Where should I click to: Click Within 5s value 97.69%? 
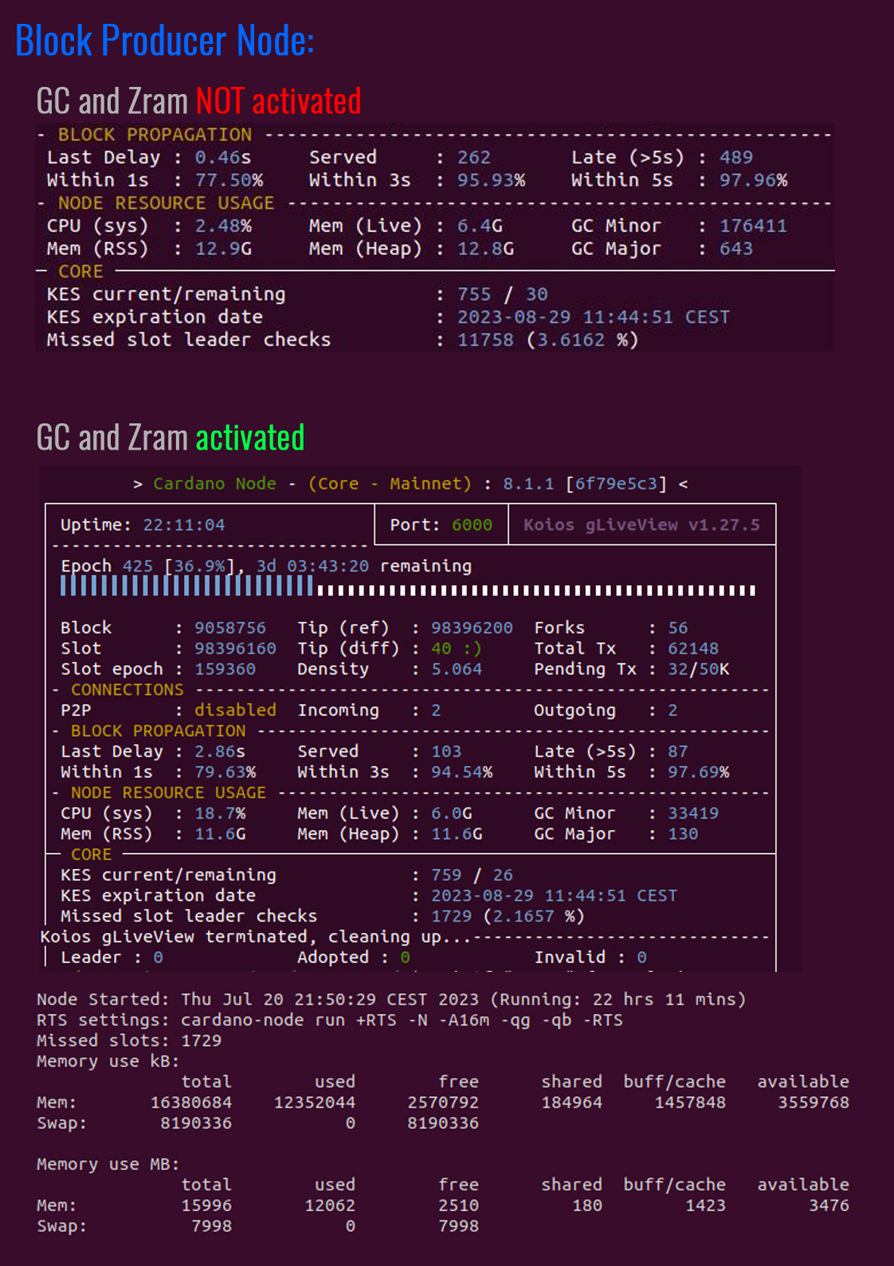699,773
